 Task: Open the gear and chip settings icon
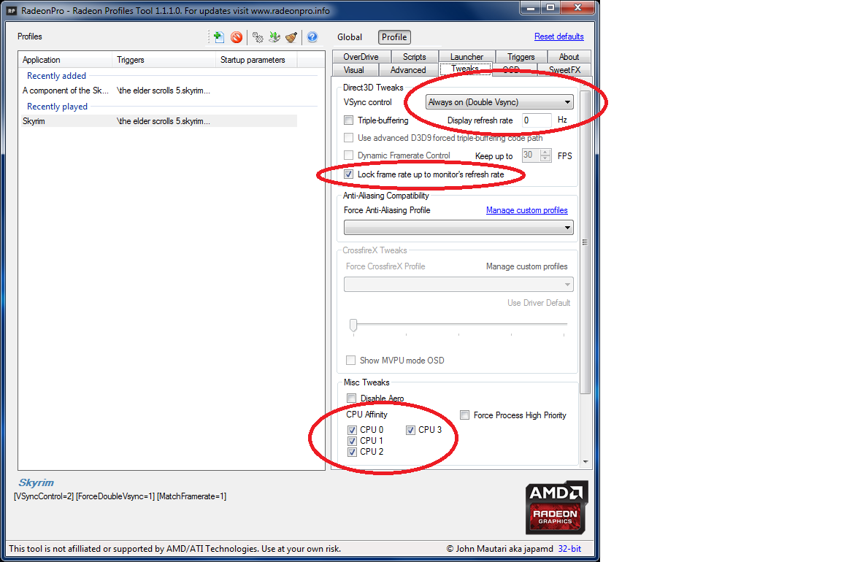(x=258, y=37)
